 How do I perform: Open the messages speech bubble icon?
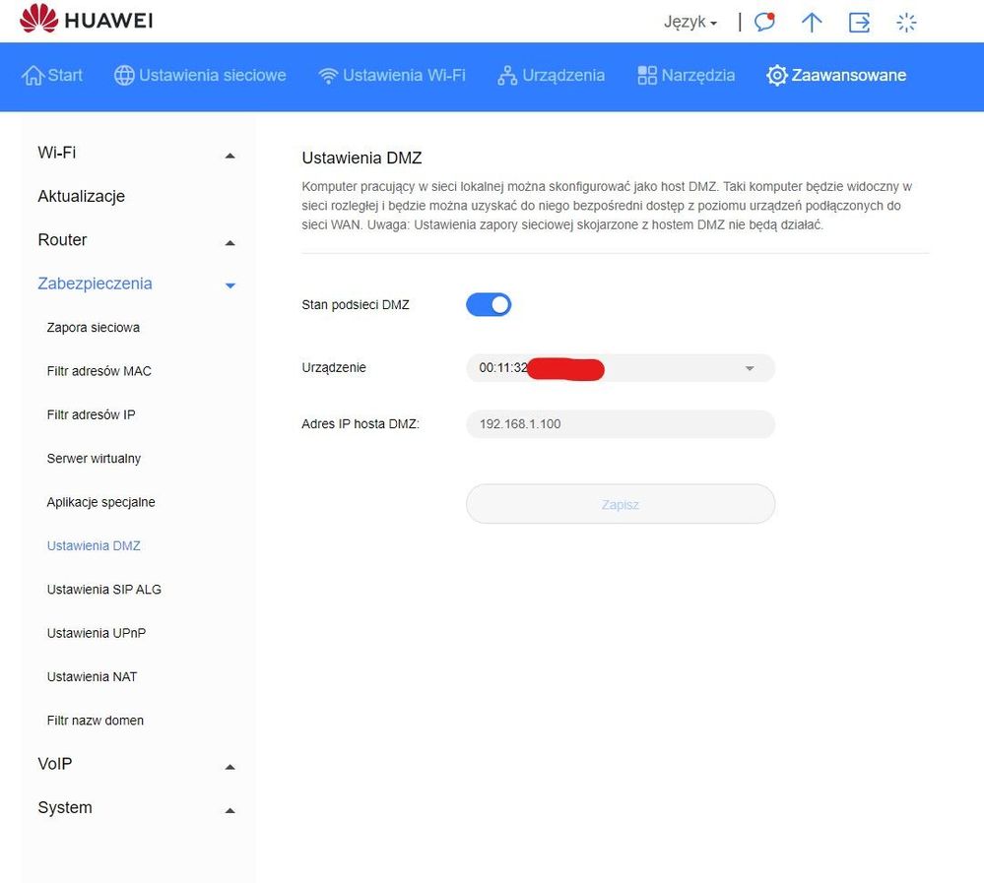764,22
